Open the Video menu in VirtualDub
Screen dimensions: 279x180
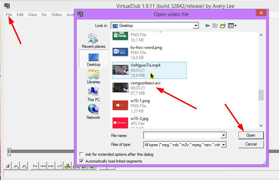coord(56,15)
